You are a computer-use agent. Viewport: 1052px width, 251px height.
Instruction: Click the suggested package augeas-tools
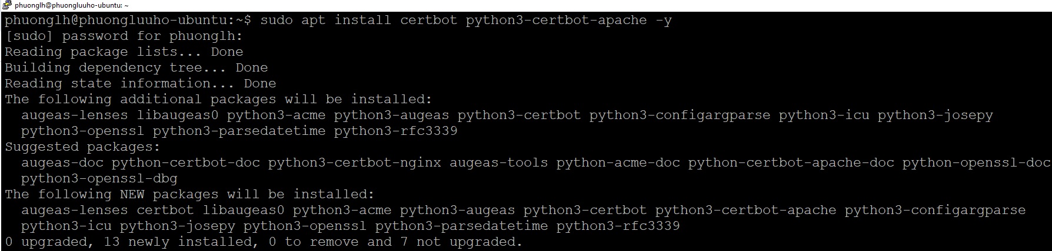(498, 163)
